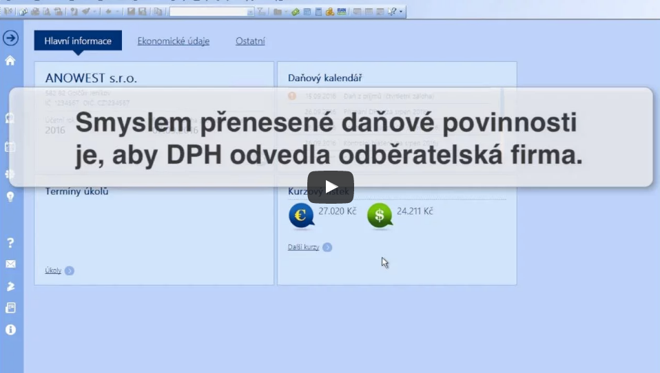
Task: Click the 27.020 Kč euro rate
Action: pos(337,211)
